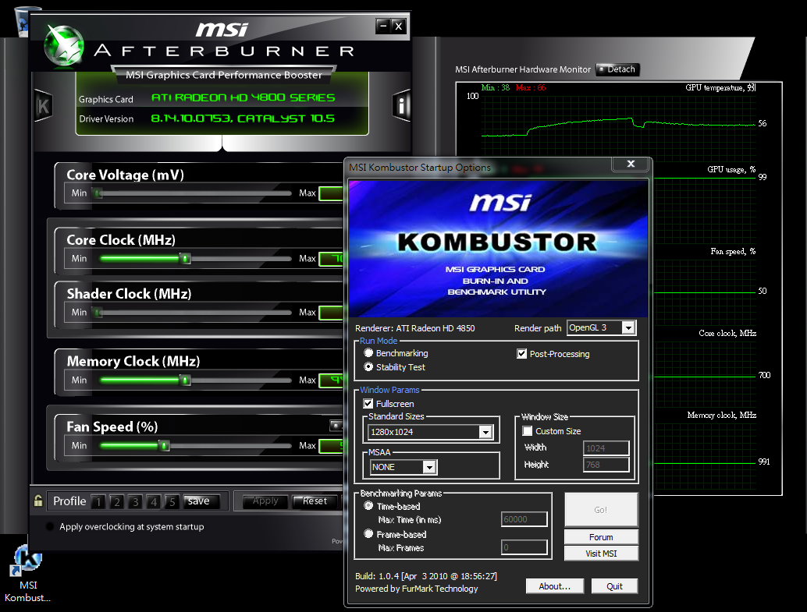Click the green MSI Afterburner logo icon
Viewport: 807px width, 612px height.
point(64,46)
